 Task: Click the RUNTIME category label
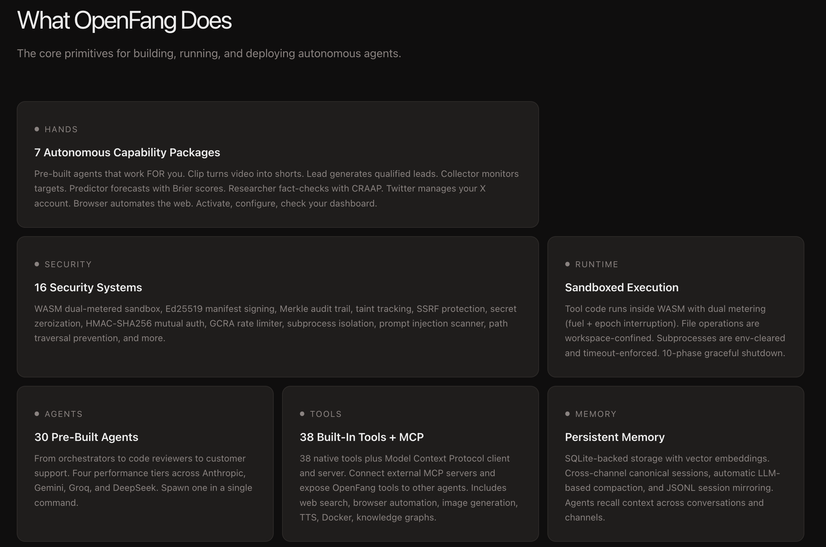tap(596, 264)
